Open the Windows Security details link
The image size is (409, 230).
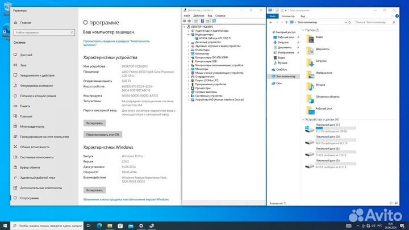coord(116,43)
